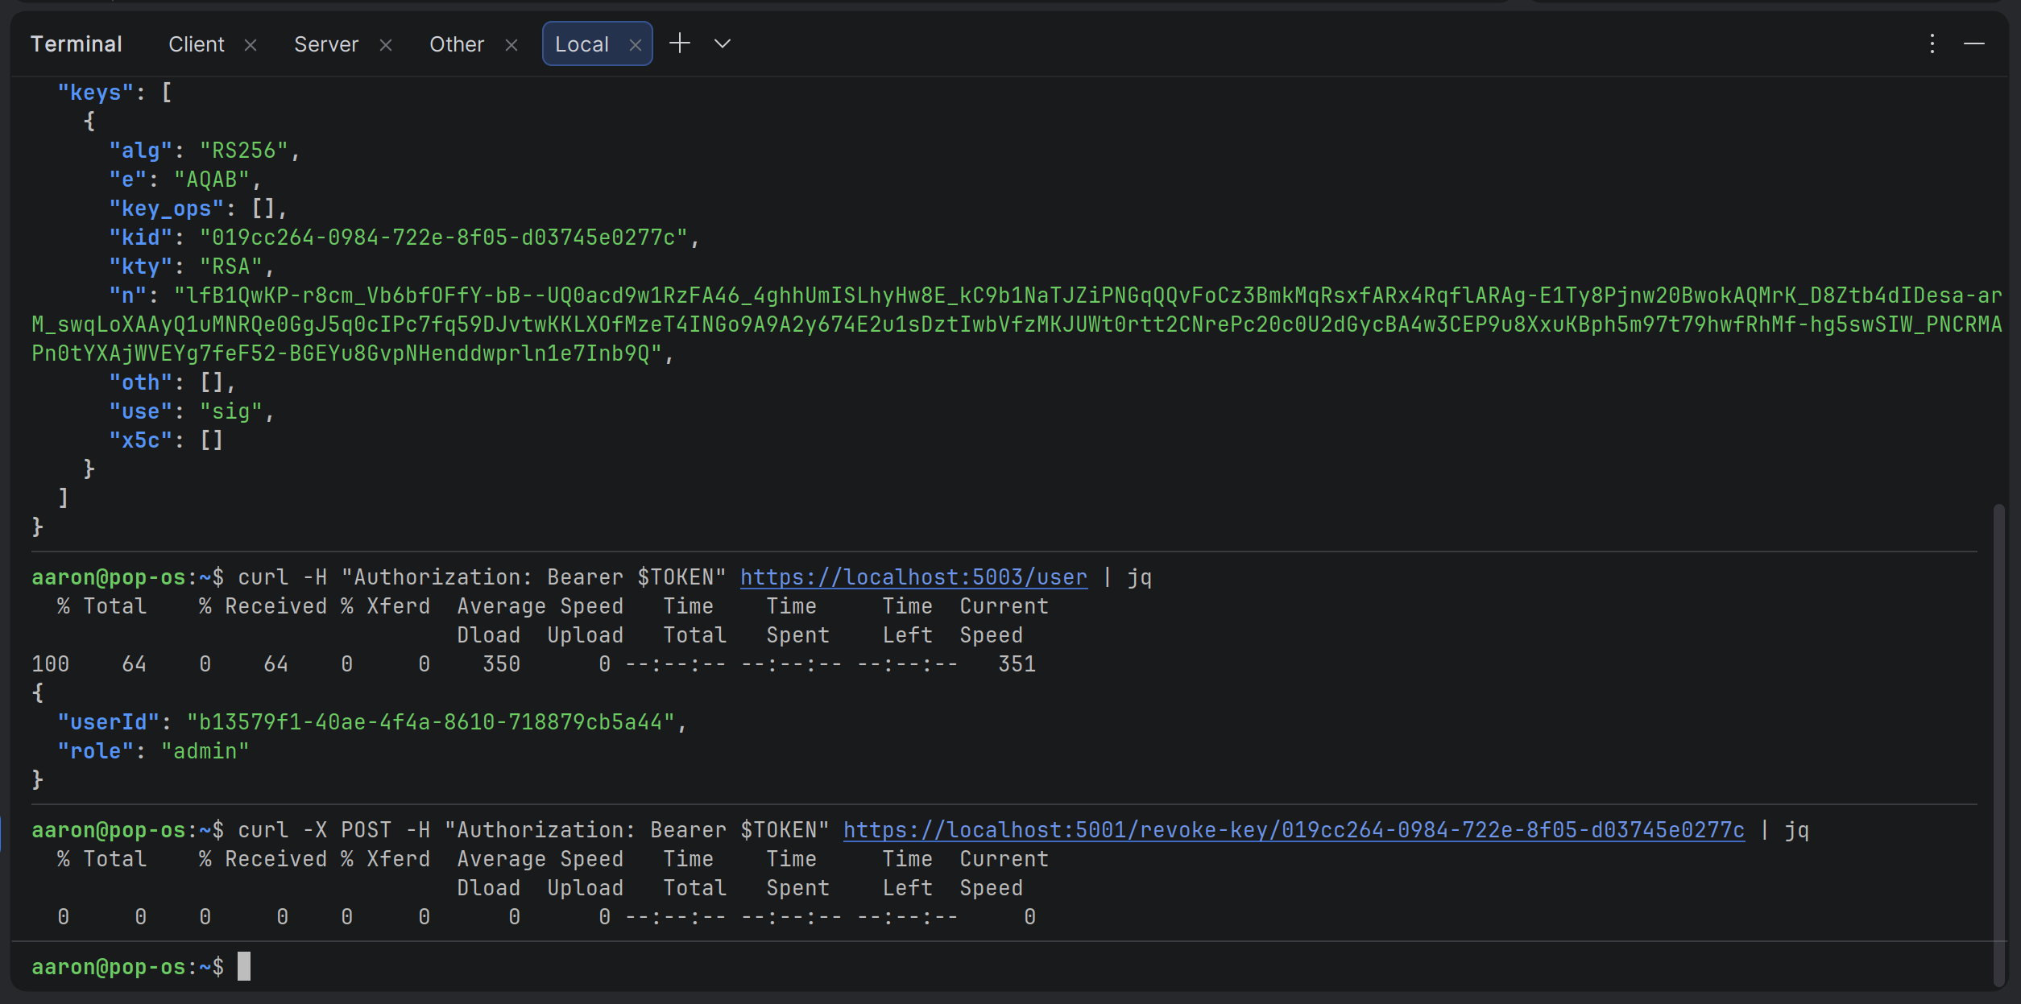
Task: Click the Terminal panel title
Action: 77,44
